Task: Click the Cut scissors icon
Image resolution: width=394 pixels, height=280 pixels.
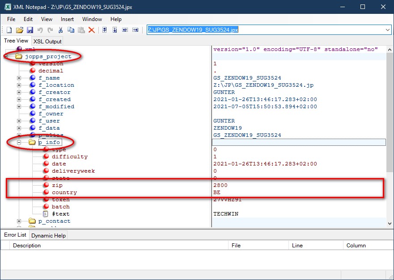Action: 60,30
